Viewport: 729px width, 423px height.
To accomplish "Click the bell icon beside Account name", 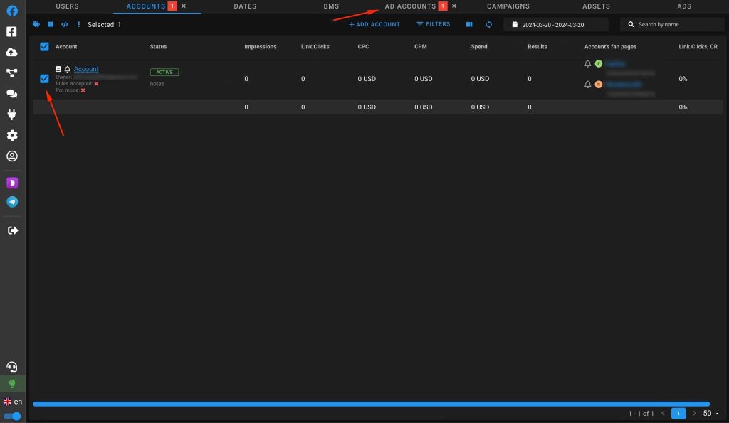I will (68, 69).
